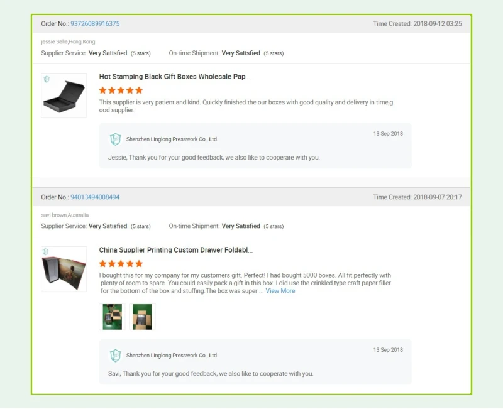503x409 pixels.
Task: Click badge icon on black box thumbnail
Action: point(47,79)
